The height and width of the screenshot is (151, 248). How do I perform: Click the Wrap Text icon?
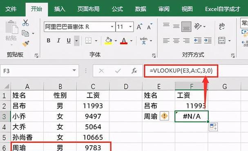point(222,26)
